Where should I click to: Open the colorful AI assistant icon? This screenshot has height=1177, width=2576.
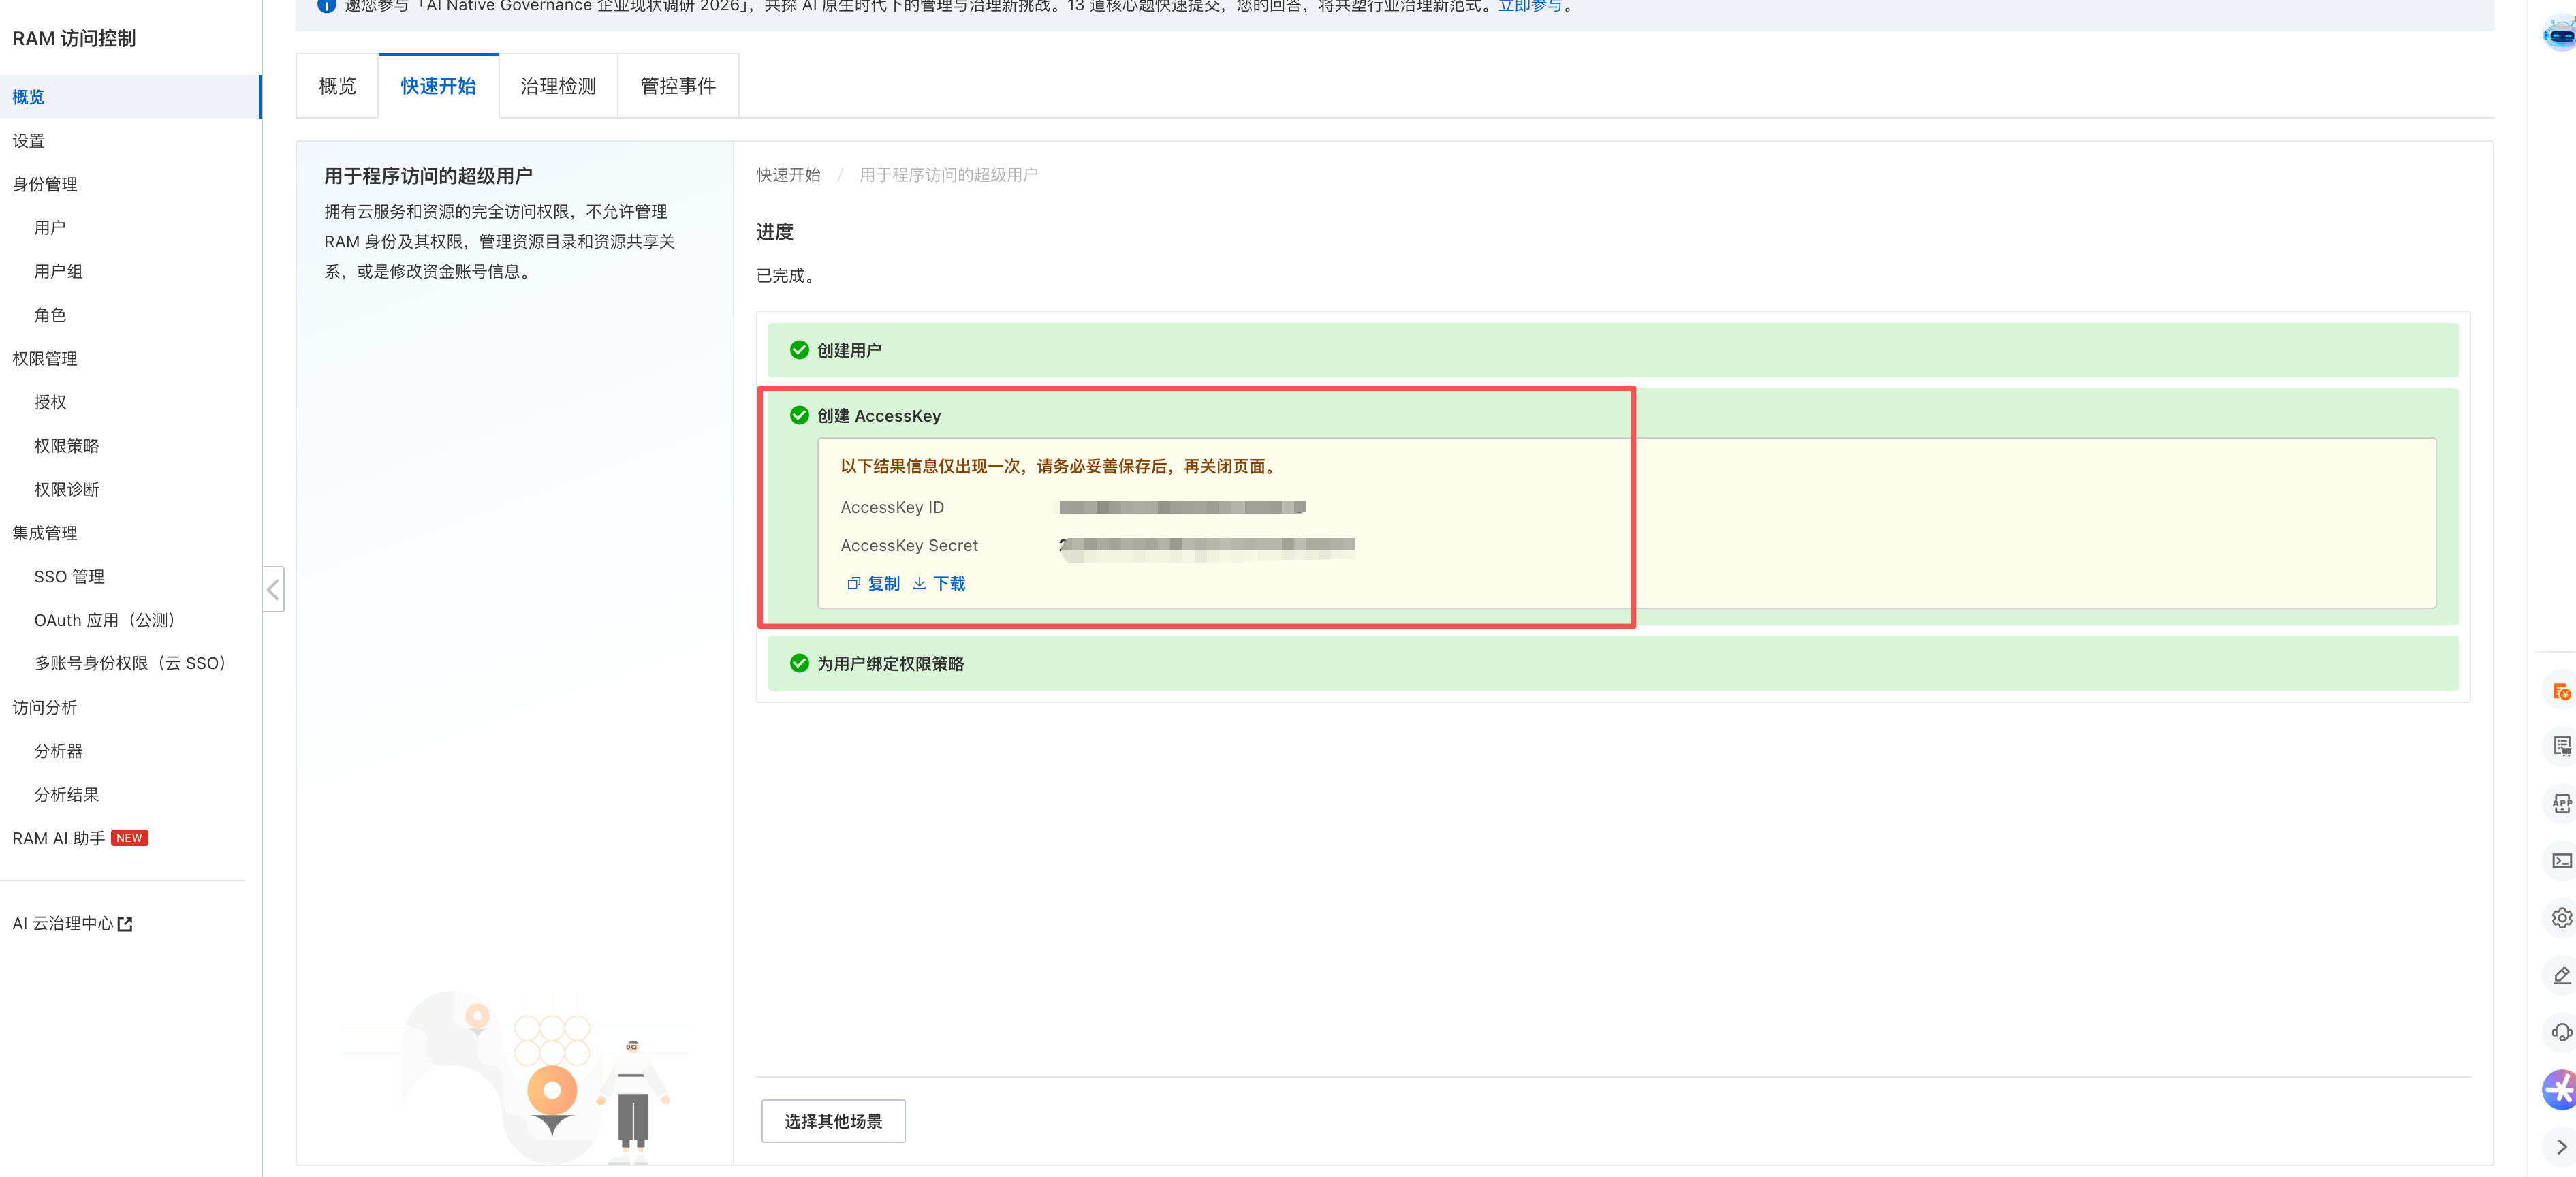2560,1089
